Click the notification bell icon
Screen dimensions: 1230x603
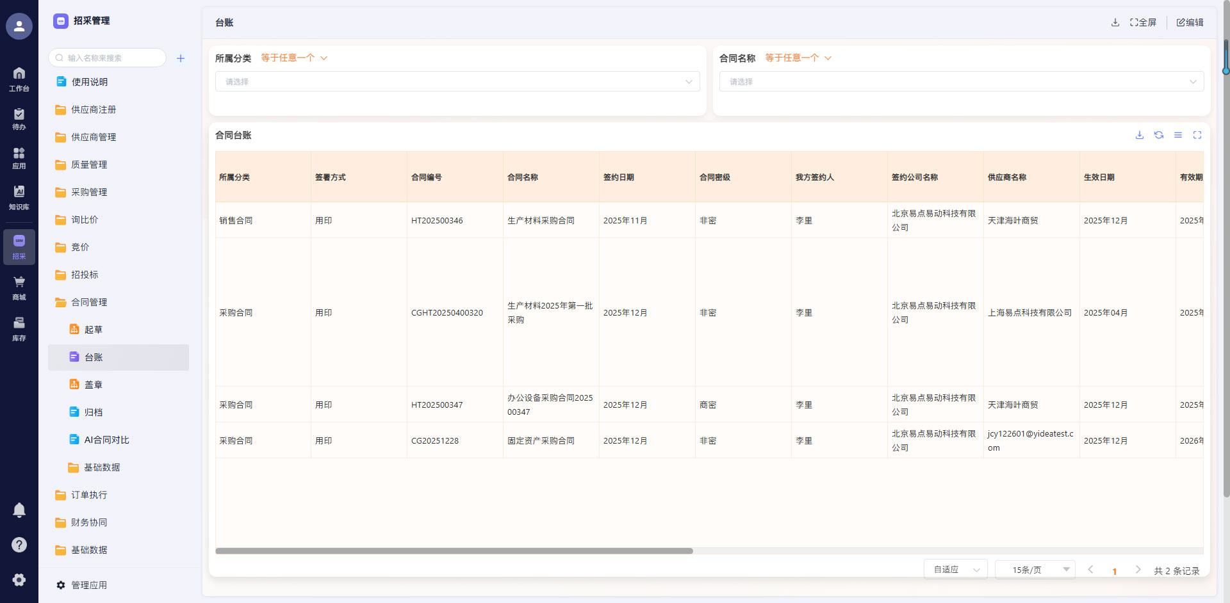tap(19, 510)
